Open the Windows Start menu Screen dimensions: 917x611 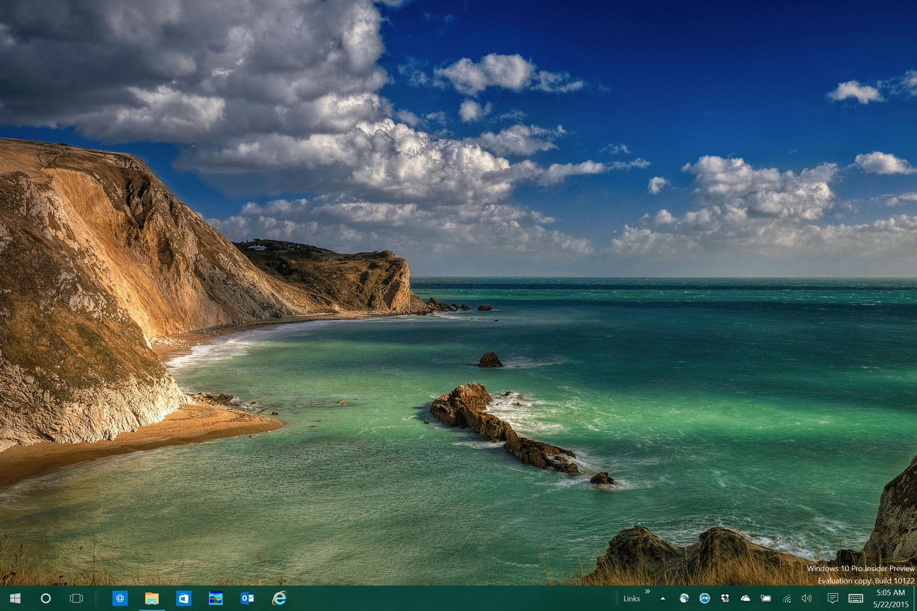coord(15,598)
